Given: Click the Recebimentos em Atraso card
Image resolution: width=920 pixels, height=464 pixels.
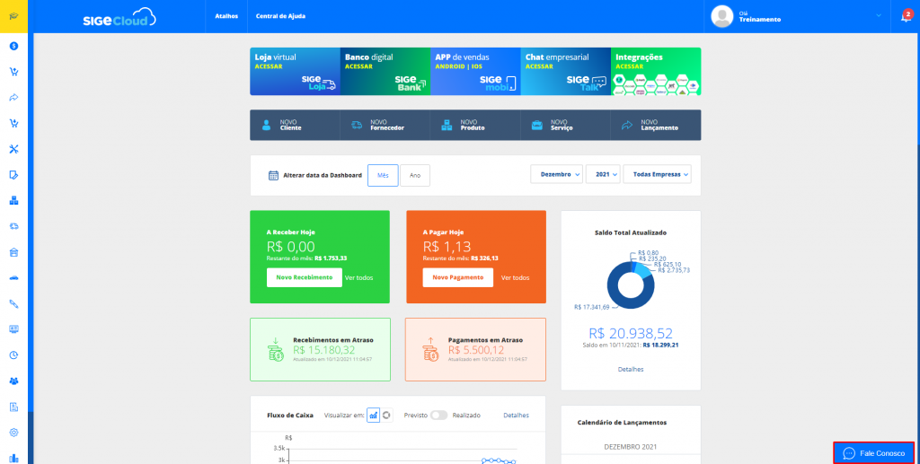Looking at the screenshot, I should pyautogui.click(x=321, y=350).
